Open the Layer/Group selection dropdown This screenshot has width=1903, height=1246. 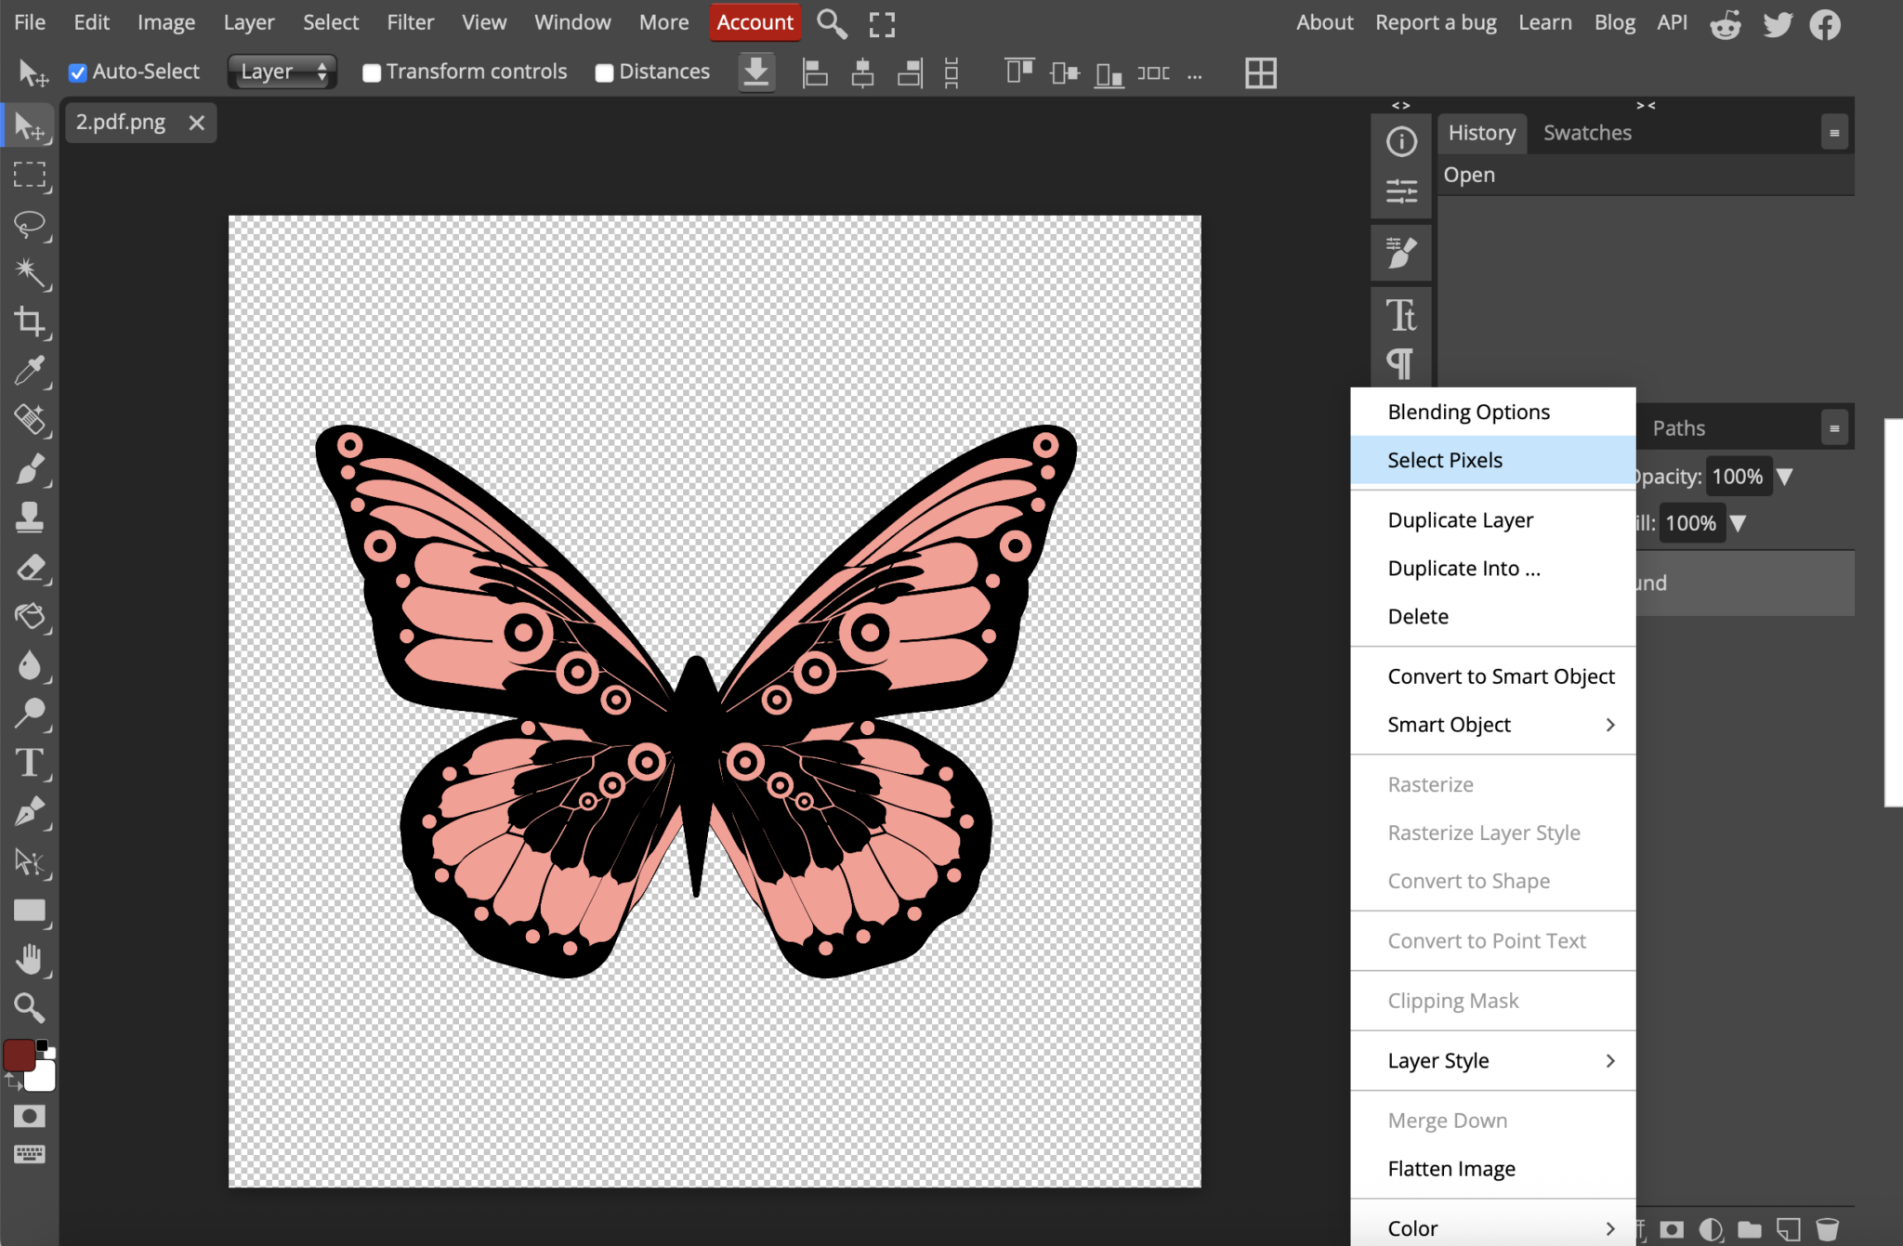282,72
